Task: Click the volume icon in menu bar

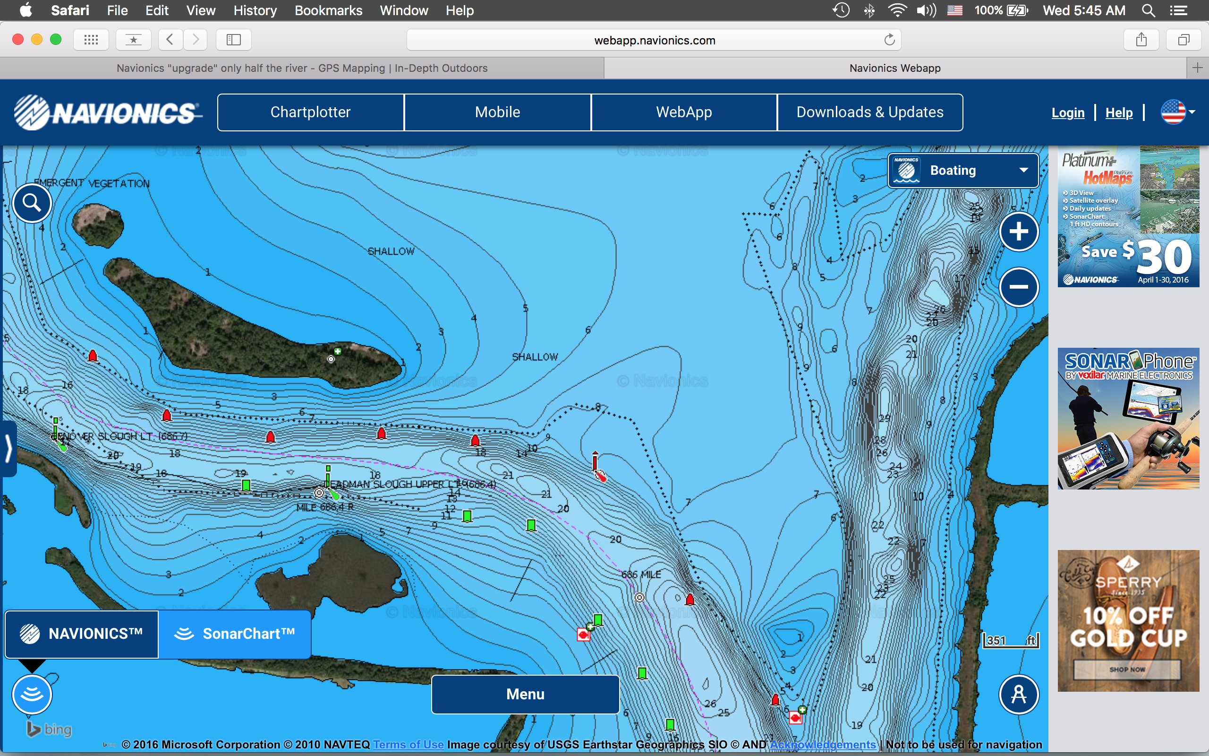Action: (926, 10)
